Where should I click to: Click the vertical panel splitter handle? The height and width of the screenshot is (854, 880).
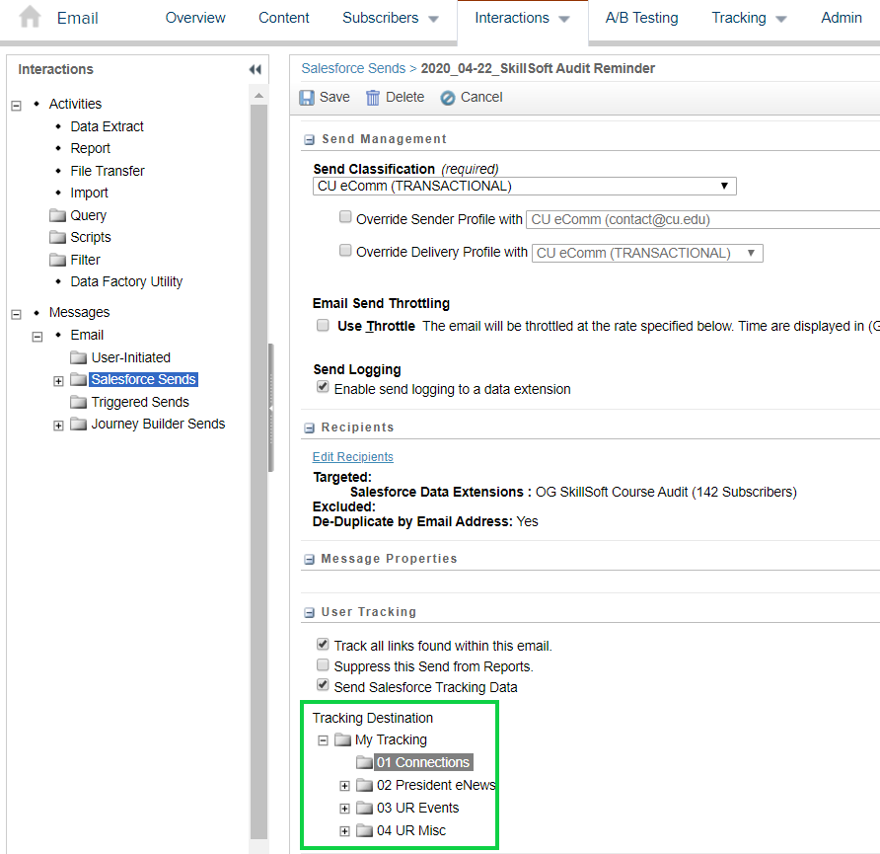[271, 408]
